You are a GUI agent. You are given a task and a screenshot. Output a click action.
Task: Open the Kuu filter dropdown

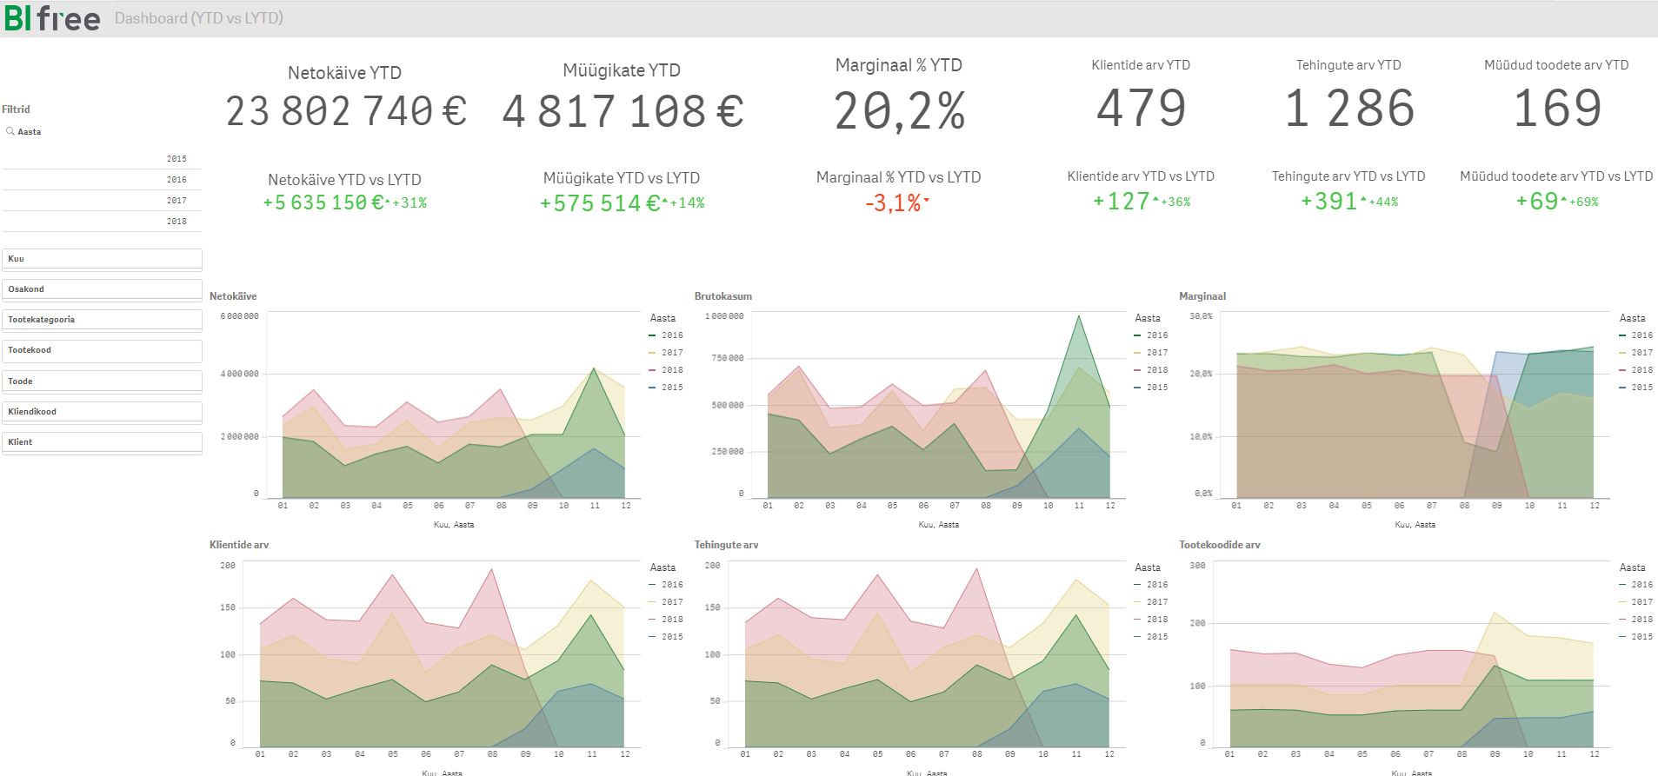(102, 259)
